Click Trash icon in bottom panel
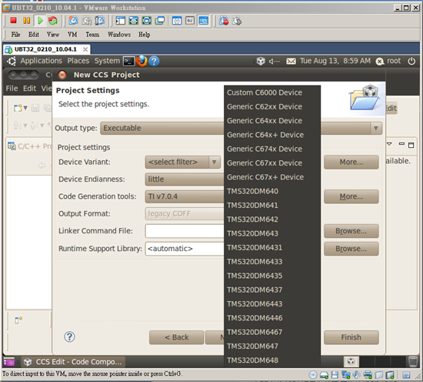 (413, 361)
